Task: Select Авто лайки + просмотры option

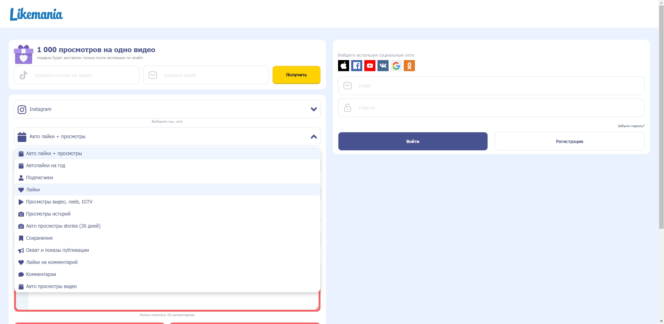Action: (167, 153)
